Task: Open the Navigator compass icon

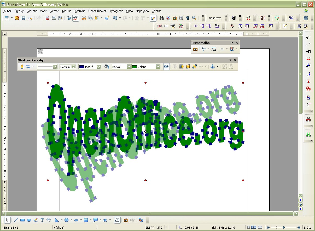Action: pyautogui.click(x=168, y=18)
